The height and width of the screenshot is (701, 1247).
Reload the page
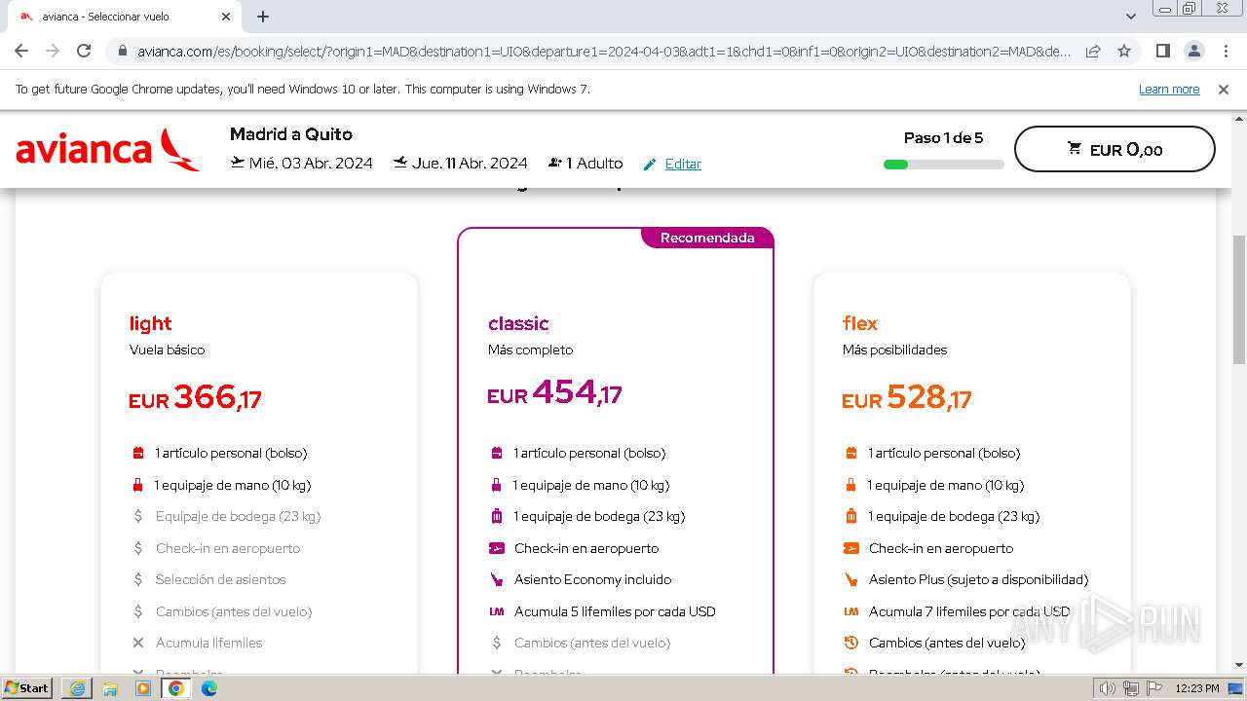[x=84, y=52]
